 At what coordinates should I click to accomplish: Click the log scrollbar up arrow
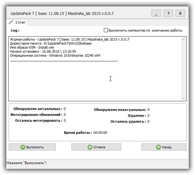tap(183, 40)
